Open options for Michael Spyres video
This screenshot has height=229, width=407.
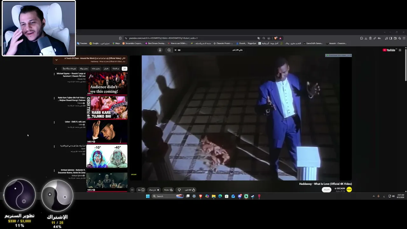pos(54,74)
